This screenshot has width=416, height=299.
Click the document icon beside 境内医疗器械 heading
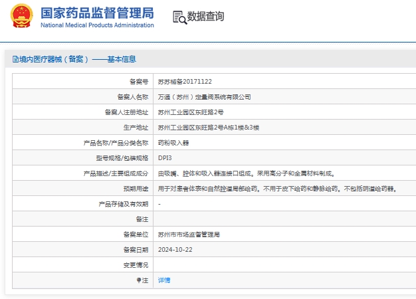coord(15,59)
